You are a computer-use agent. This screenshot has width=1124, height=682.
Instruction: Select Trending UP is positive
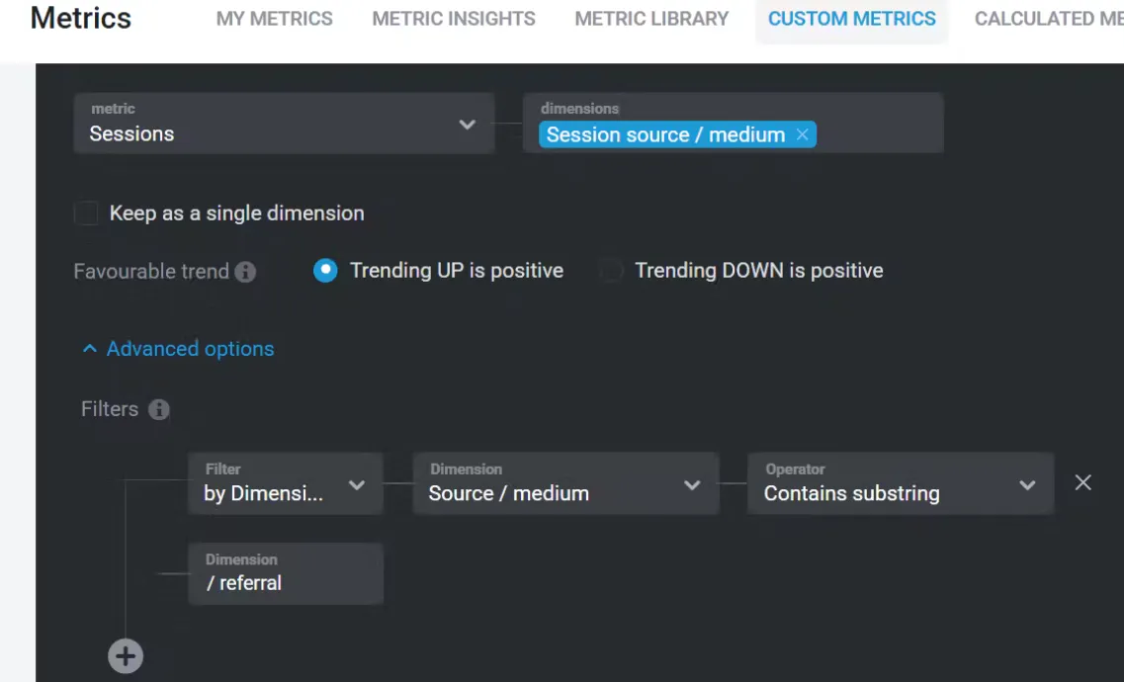(325, 271)
